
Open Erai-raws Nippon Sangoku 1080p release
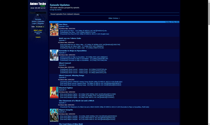pos(89,116)
